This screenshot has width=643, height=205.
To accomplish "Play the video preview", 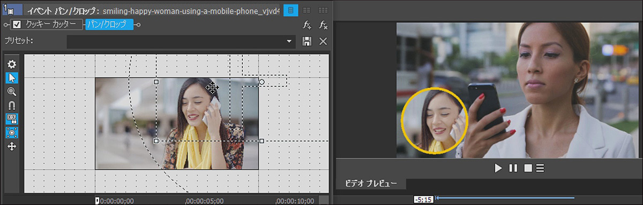I will click(x=498, y=168).
